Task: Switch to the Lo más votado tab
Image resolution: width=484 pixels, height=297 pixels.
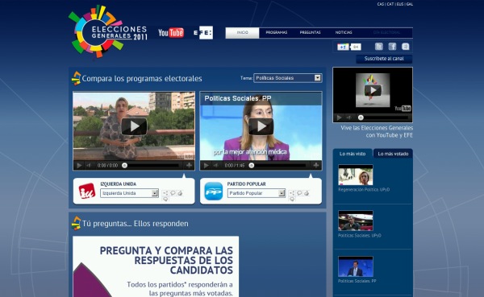Action: coord(393,154)
